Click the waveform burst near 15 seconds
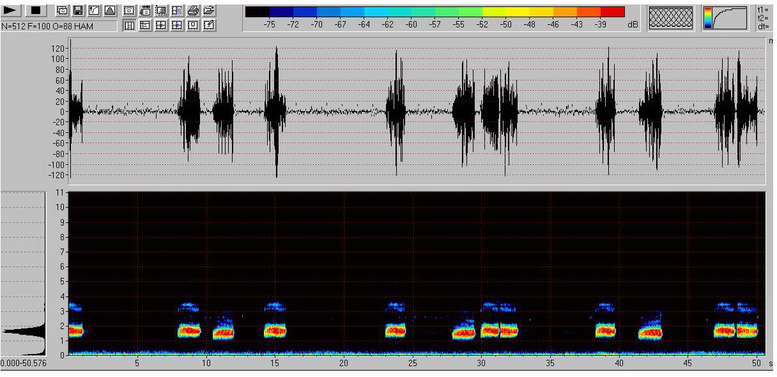The image size is (777, 377). coord(276,111)
